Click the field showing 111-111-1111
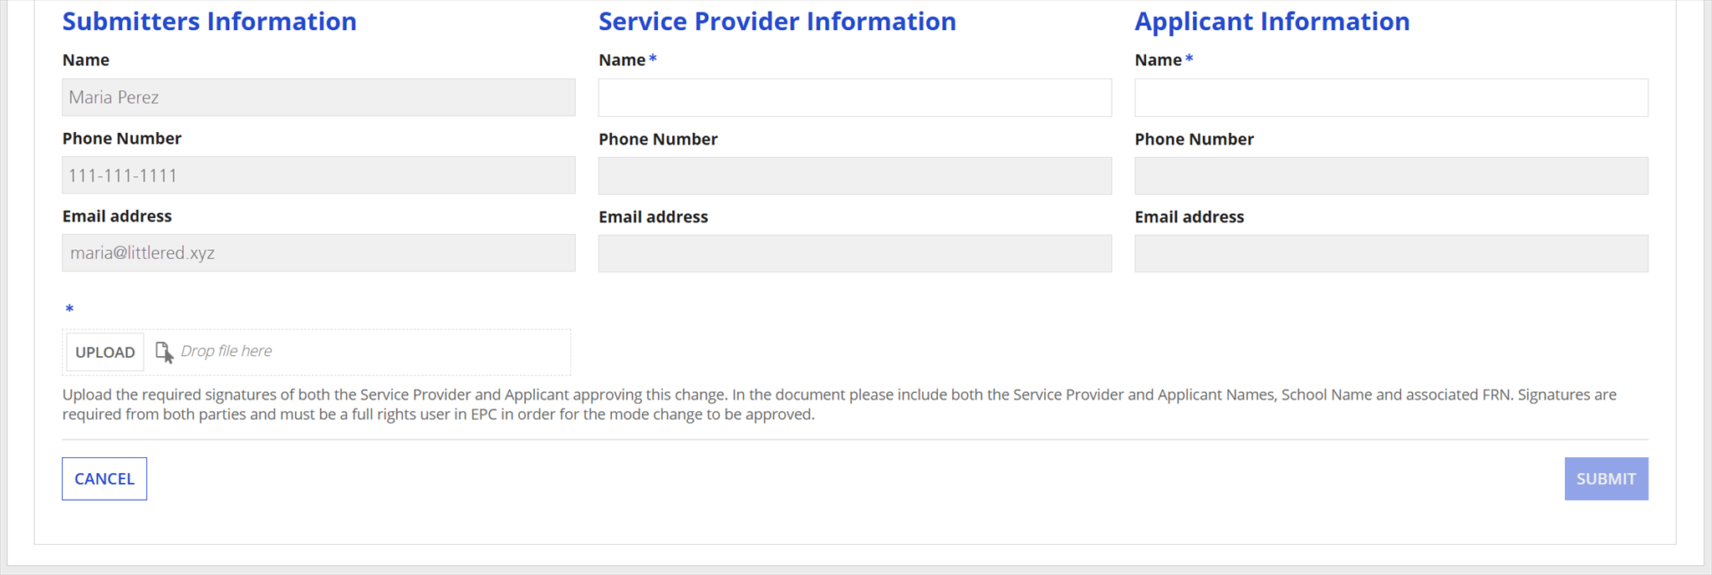The height and width of the screenshot is (575, 1712). point(318,175)
